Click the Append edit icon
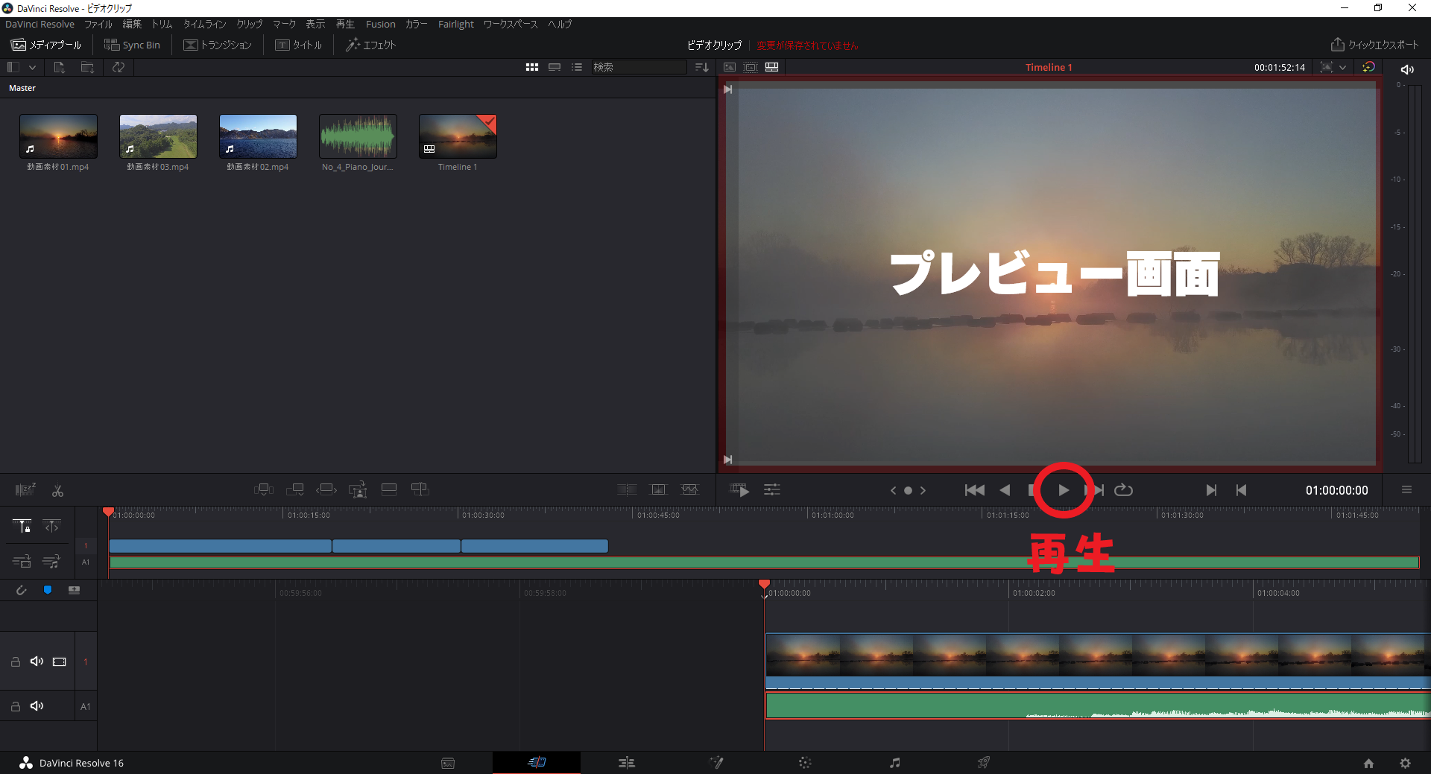 click(295, 489)
